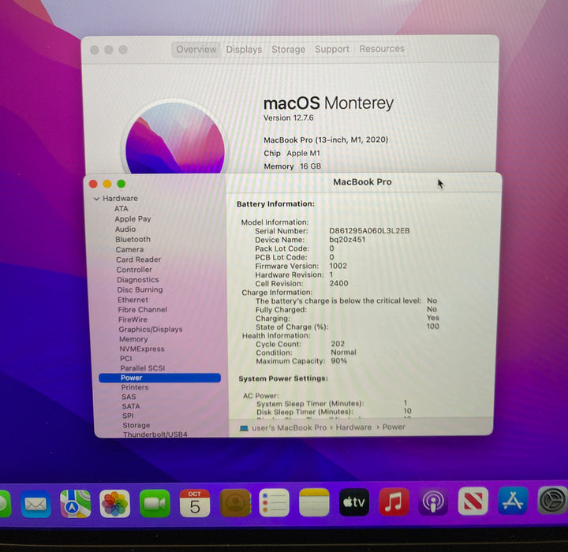The image size is (568, 552).
Task: Launch Maps from the Dock
Action: (x=76, y=503)
